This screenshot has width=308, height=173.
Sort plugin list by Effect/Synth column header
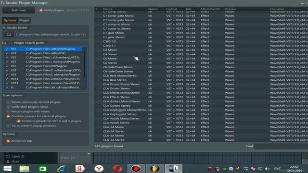pos(210,9)
